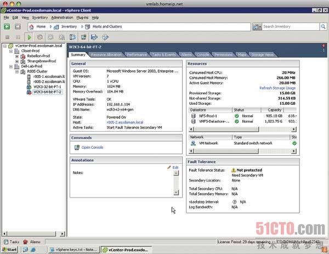Collapse the vCenter-Prod.esxdomain.local root node
Image resolution: width=329 pixels, height=254 pixels.
coord(5,46)
